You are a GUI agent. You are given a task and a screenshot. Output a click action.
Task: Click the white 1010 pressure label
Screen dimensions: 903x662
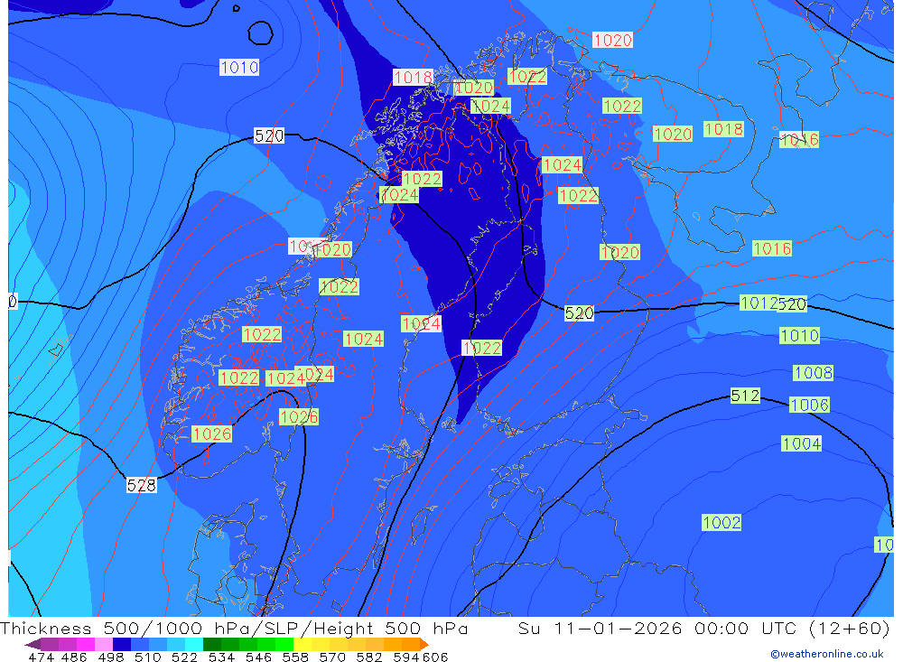(x=239, y=68)
